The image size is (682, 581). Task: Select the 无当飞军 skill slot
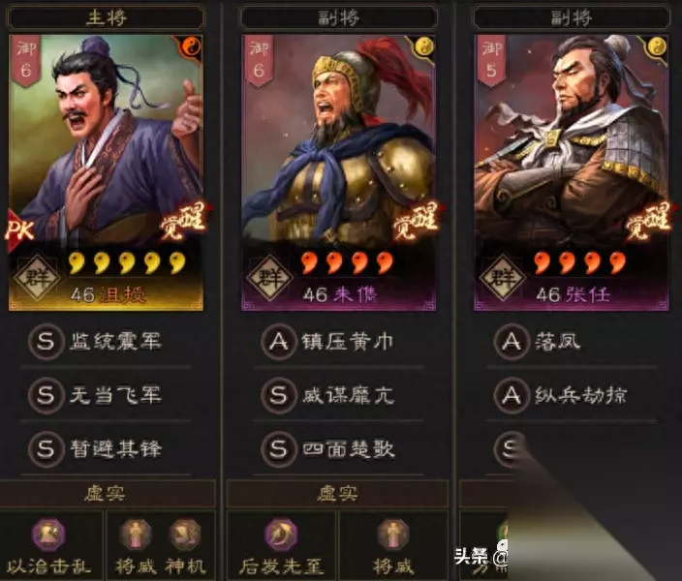[x=106, y=396]
